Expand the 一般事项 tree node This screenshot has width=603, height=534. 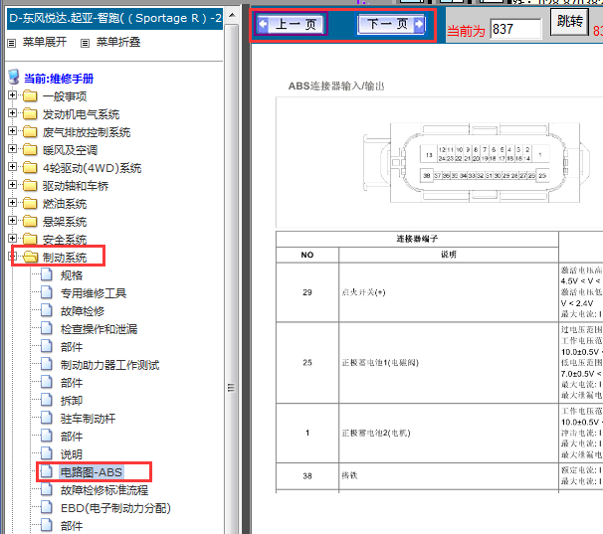click(x=12, y=94)
